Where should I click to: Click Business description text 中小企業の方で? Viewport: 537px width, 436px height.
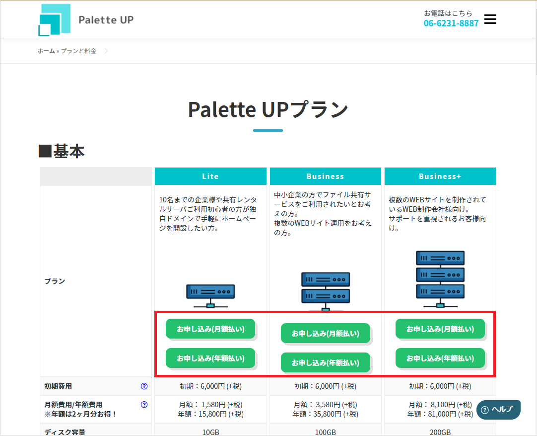coord(323,214)
